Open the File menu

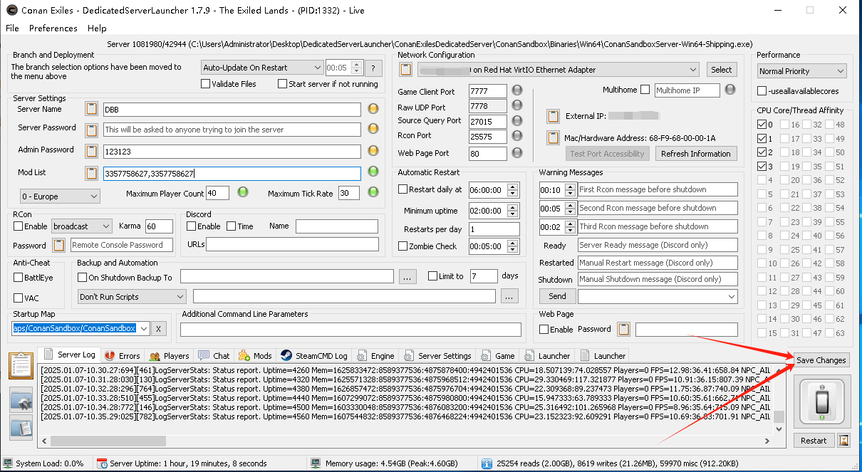[12, 28]
